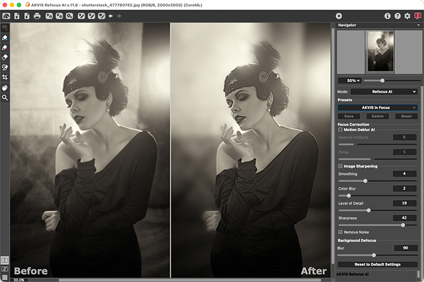Click Reset to Default Settings button
424x282 pixels.
(377, 264)
